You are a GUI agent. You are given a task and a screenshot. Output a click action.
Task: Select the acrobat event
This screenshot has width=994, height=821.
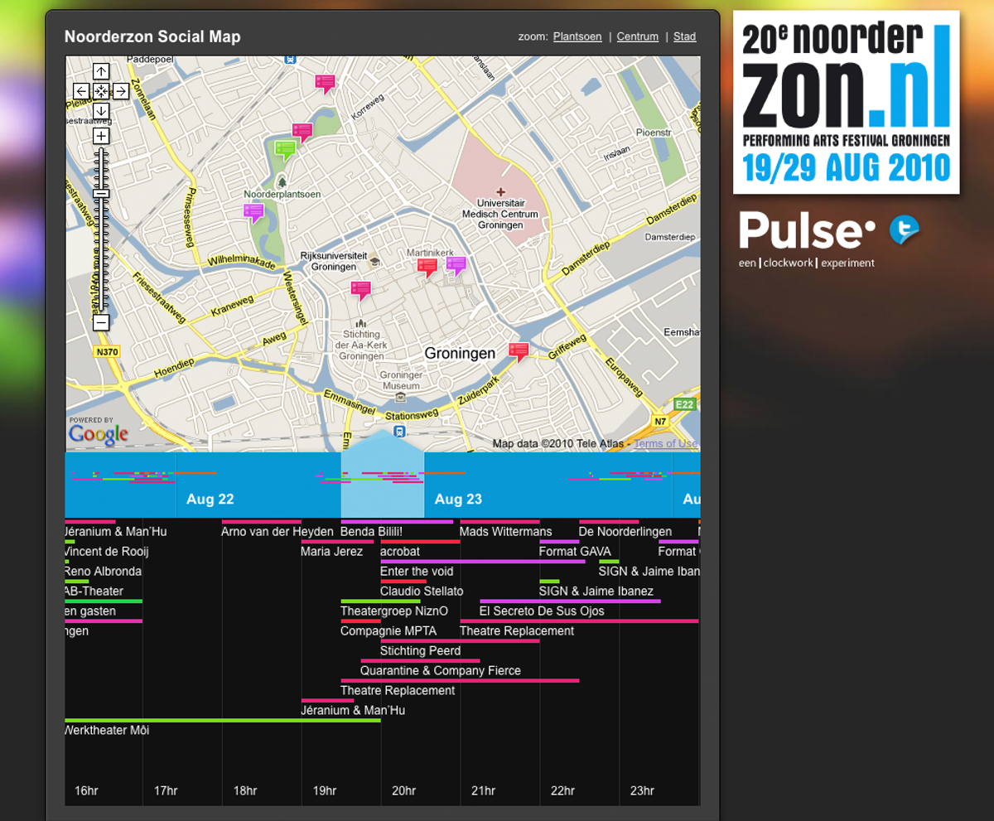[400, 552]
